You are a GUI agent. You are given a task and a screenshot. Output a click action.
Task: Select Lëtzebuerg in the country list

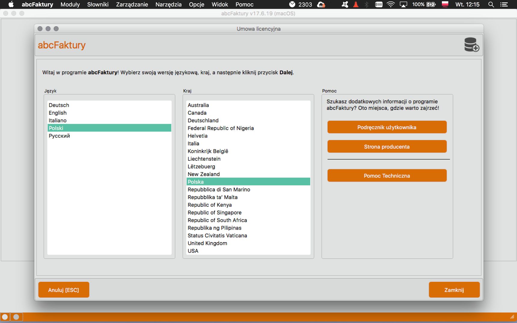click(x=248, y=166)
